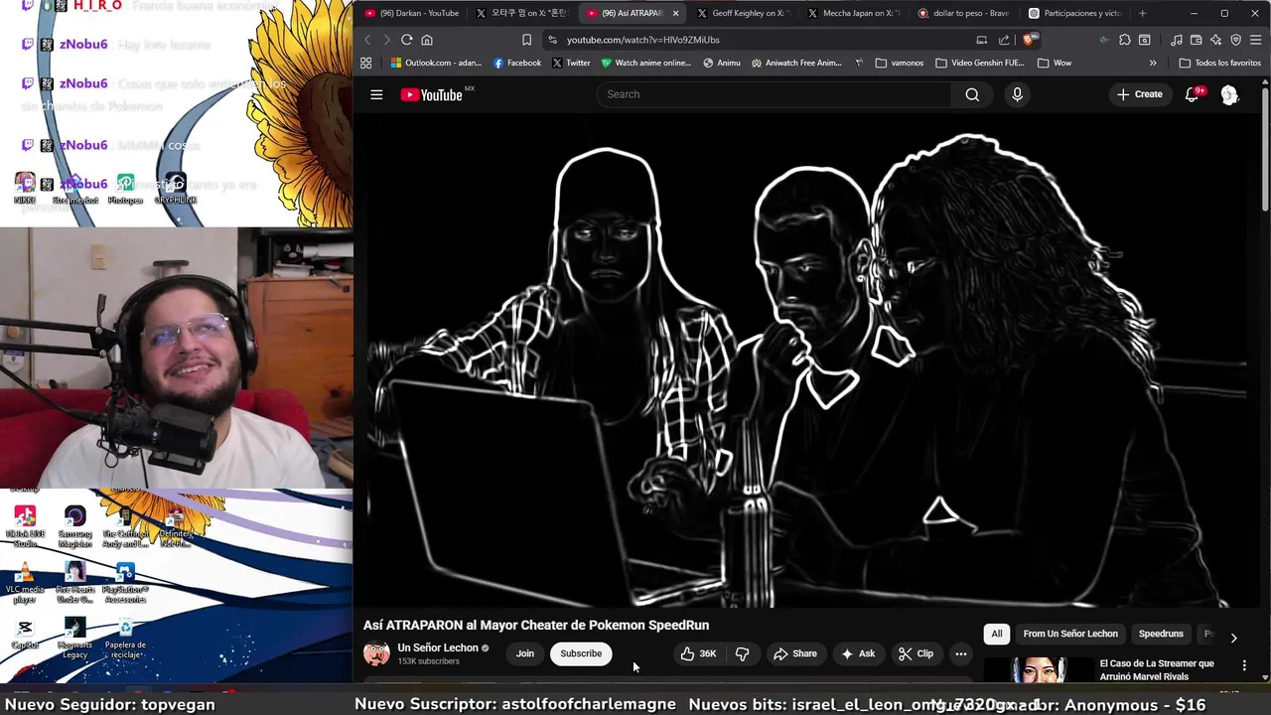Subscribe to Un Señor Lechon channel
The height and width of the screenshot is (715, 1271).
[x=581, y=653]
